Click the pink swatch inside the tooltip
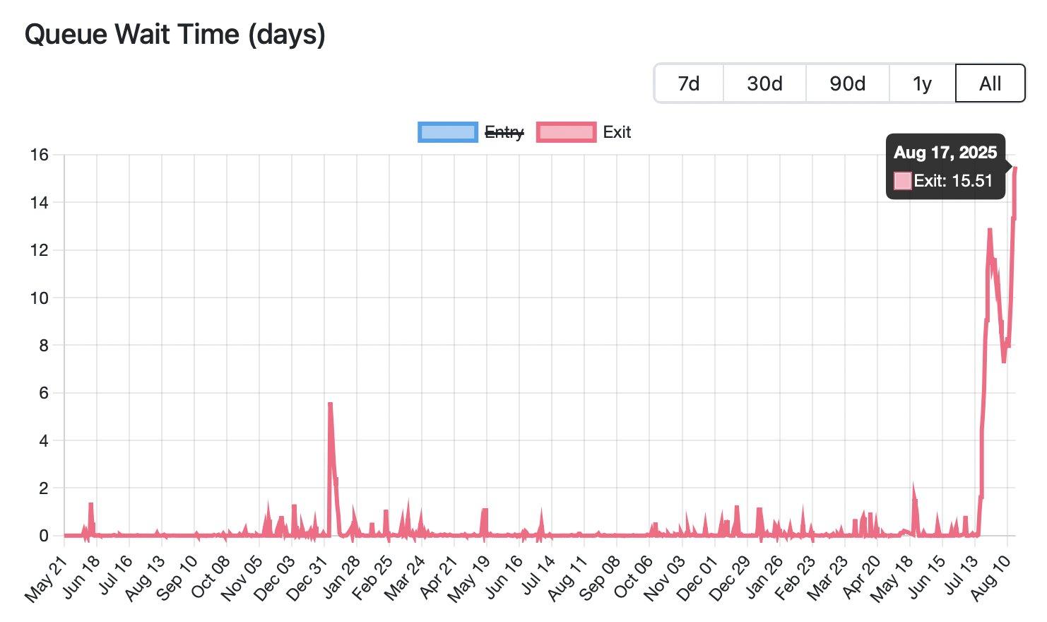1047x622 pixels. click(x=902, y=181)
